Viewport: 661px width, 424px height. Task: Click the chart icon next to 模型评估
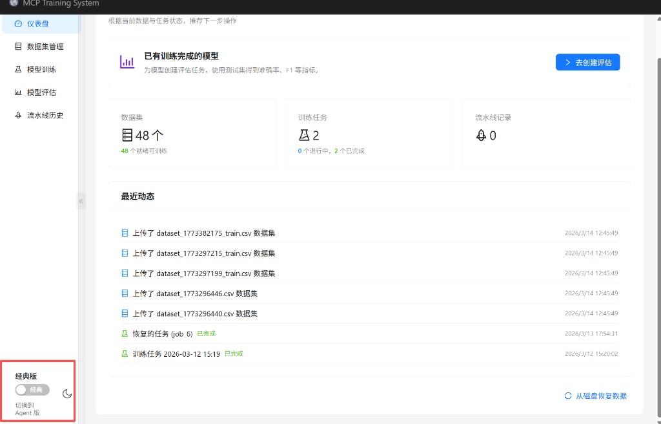pos(18,92)
